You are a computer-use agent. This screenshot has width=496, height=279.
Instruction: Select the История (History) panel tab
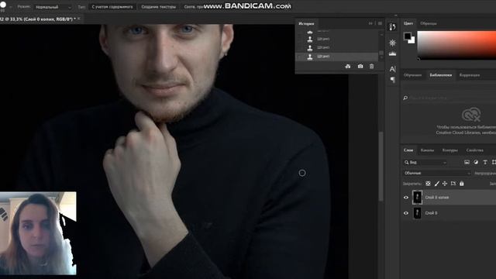[x=306, y=23]
